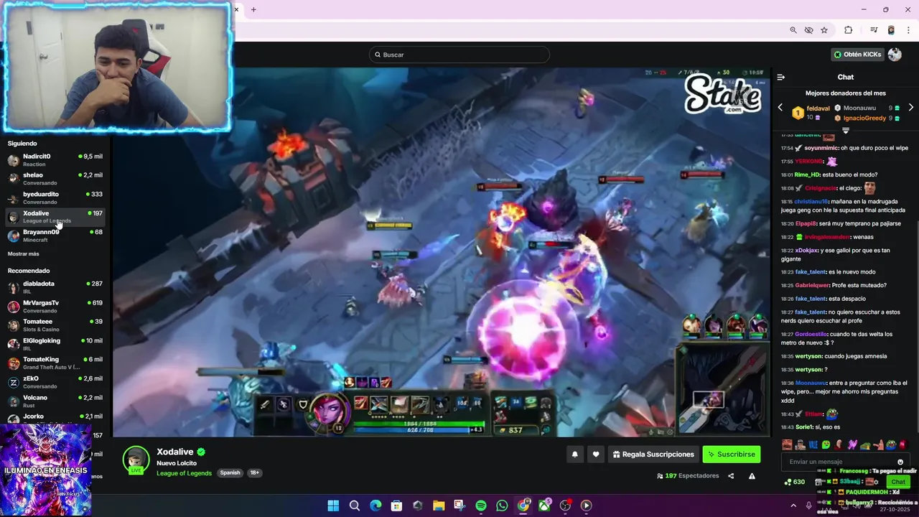Click the 630 channel points balance
This screenshot has width=919, height=517.
(795, 482)
